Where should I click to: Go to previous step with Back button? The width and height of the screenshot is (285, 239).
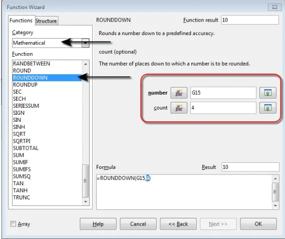click(x=178, y=224)
